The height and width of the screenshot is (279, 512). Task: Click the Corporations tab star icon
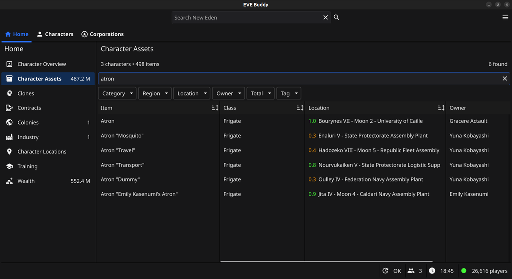84,34
